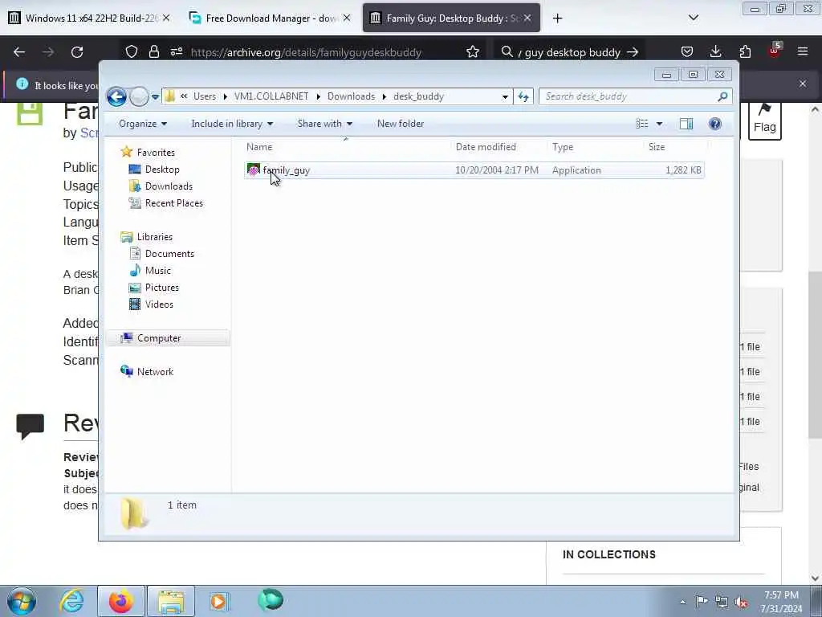The height and width of the screenshot is (617, 822).
Task: Click Firefox back navigation arrow
Action: tap(19, 52)
